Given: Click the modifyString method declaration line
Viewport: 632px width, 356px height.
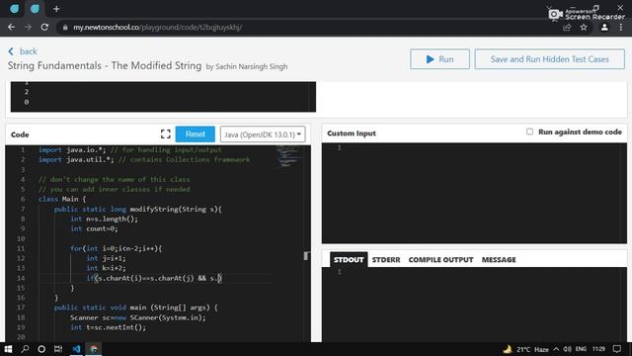Looking at the screenshot, I should click(x=138, y=209).
